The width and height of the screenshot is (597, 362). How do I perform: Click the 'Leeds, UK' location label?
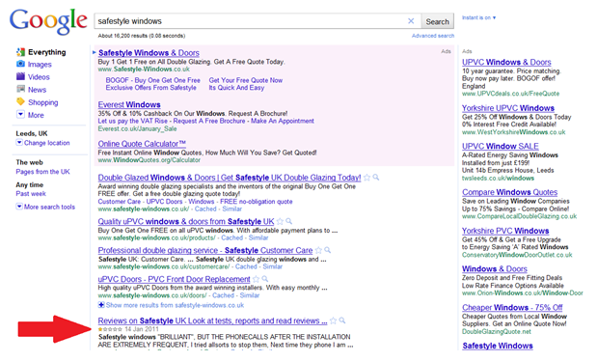(x=32, y=133)
